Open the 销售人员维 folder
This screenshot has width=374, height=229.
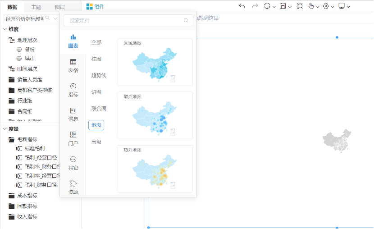click(x=25, y=79)
